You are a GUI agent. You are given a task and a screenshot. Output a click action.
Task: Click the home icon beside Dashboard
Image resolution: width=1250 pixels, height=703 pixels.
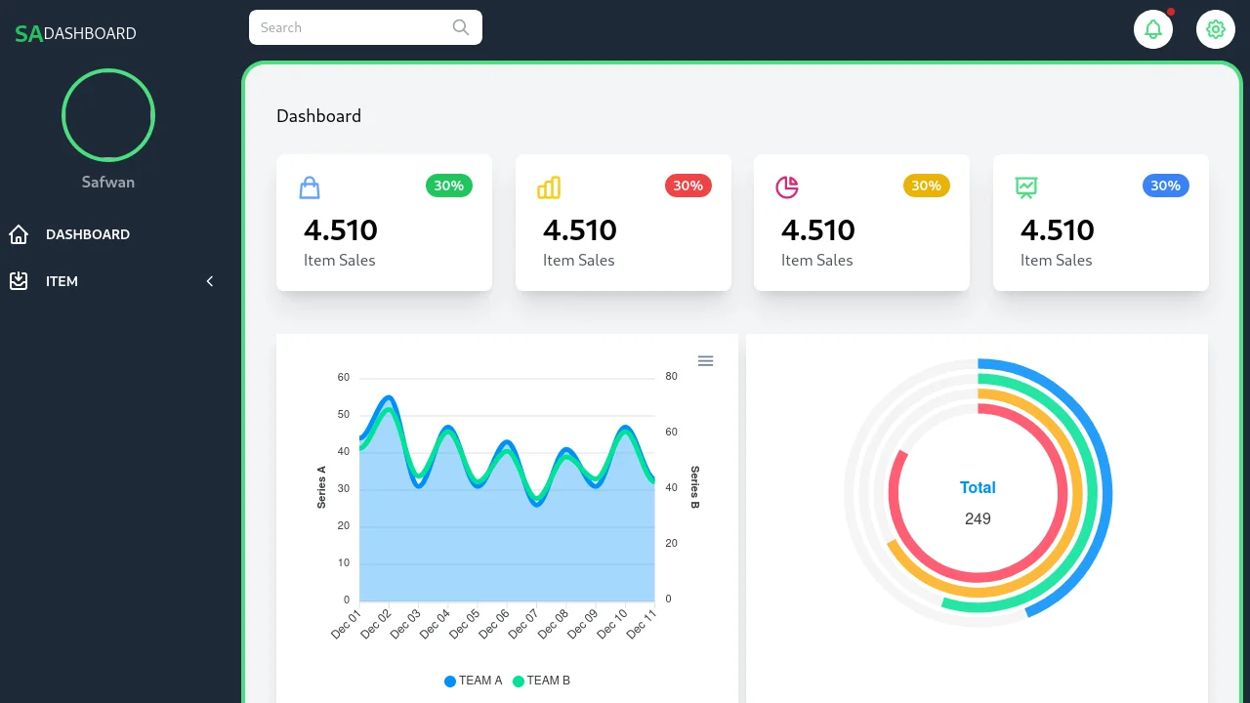(x=18, y=233)
